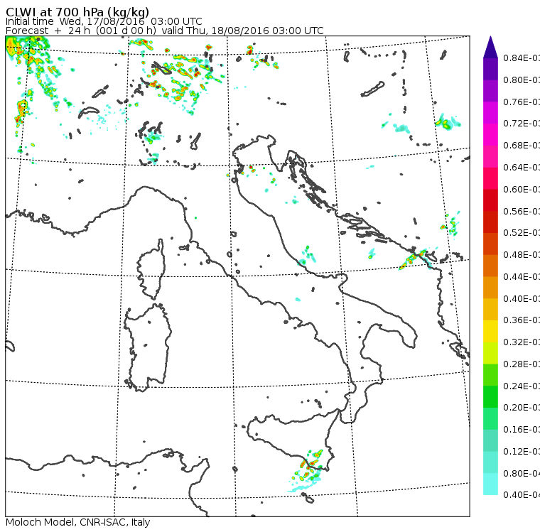
Task: Click the 0.48E-03 colorbar label
Action: point(522,255)
